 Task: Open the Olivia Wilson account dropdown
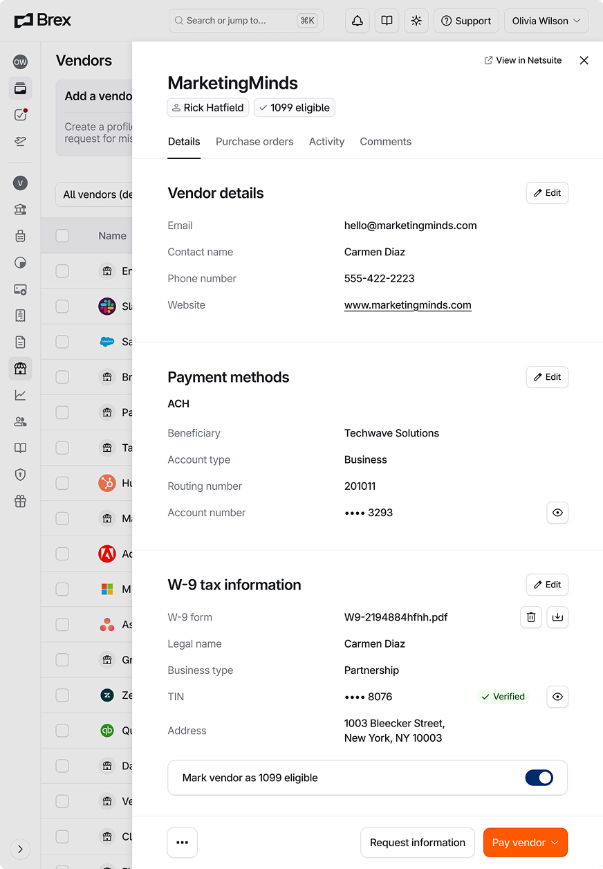(x=546, y=21)
